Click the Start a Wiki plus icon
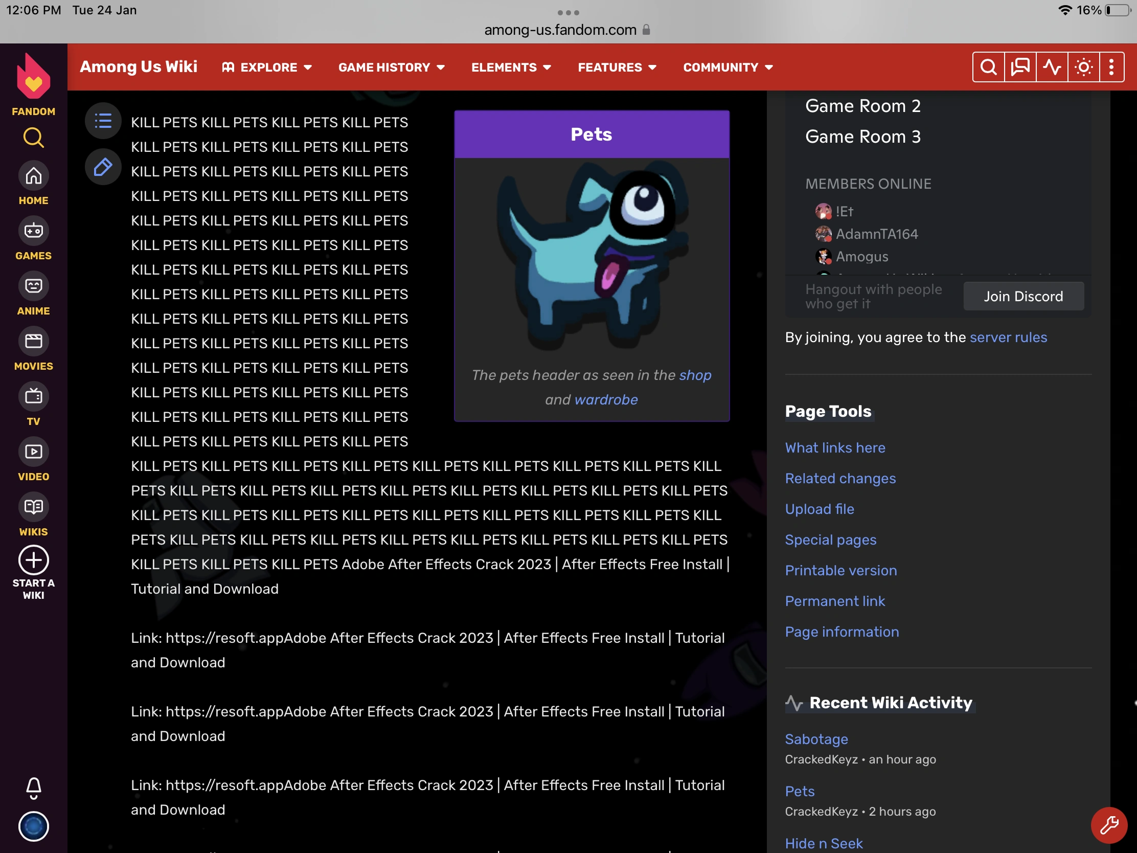 (33, 560)
